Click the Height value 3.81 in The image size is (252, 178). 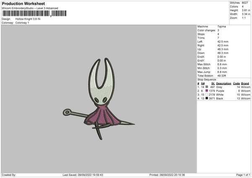[x=246, y=10]
